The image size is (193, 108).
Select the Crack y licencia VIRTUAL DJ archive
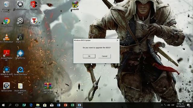pos(48,88)
